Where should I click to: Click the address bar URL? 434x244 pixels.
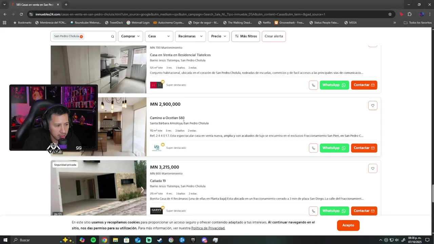(x=180, y=14)
